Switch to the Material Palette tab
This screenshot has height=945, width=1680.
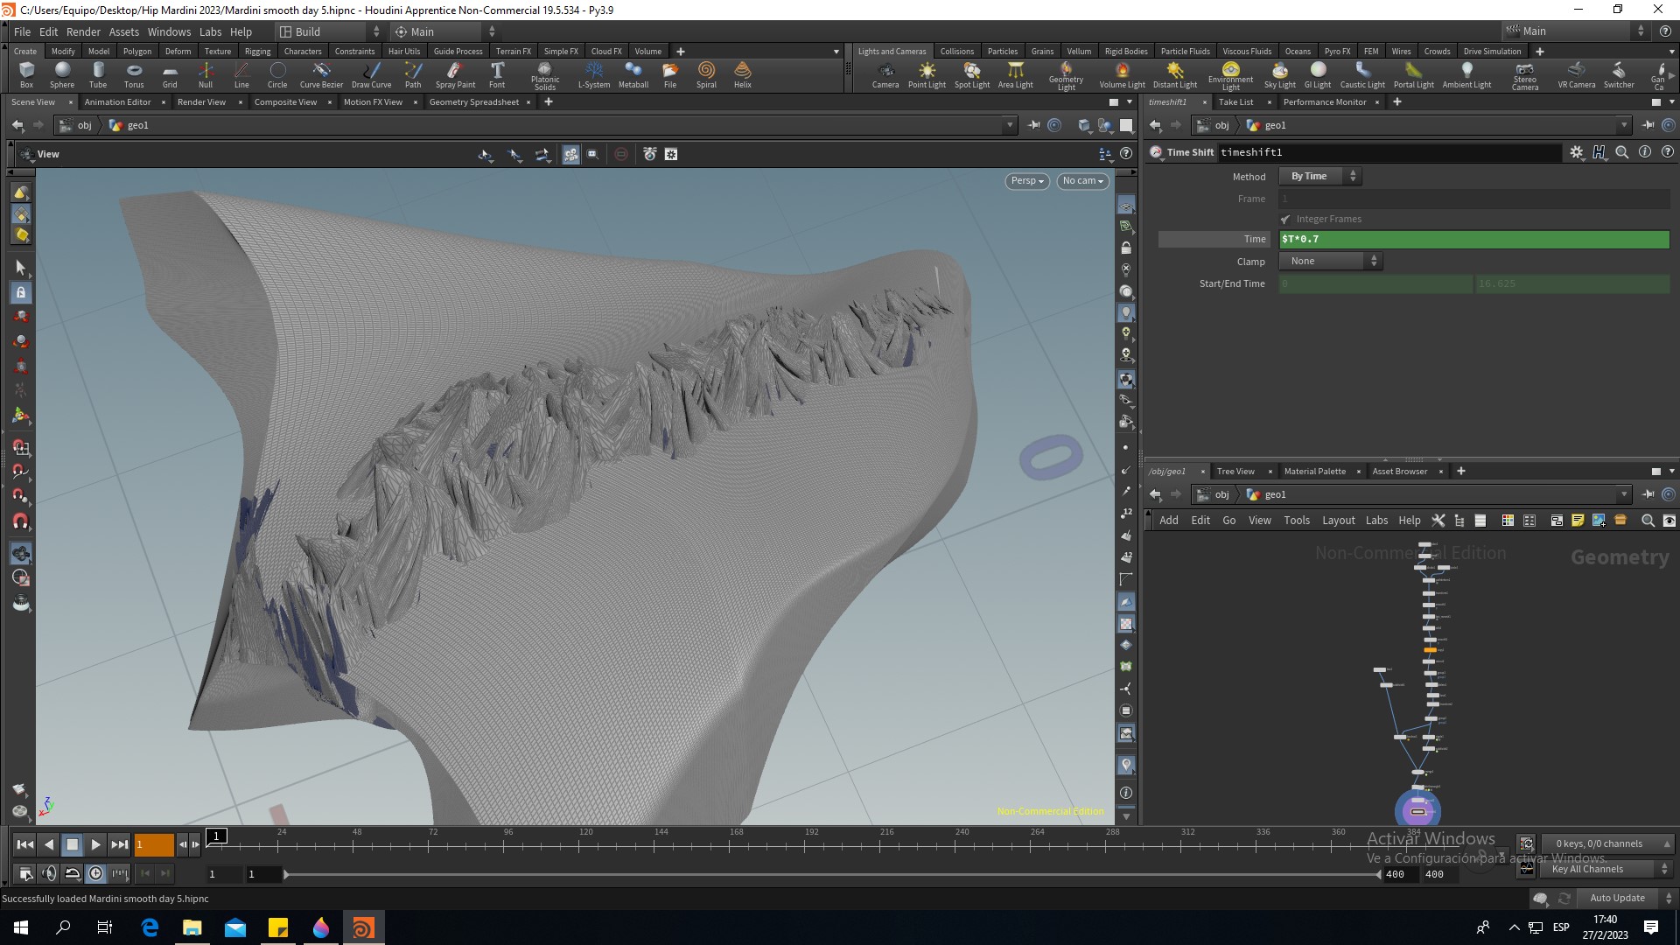point(1315,472)
